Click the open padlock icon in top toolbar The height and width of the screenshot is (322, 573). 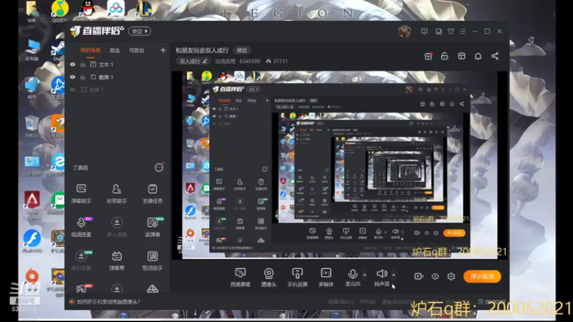[444, 56]
